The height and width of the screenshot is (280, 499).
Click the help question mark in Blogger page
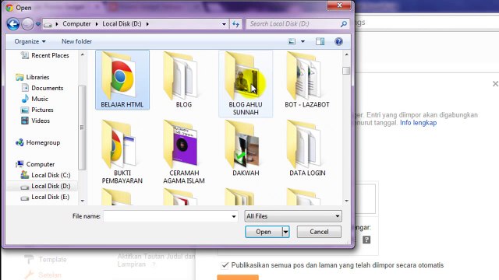click(366, 240)
